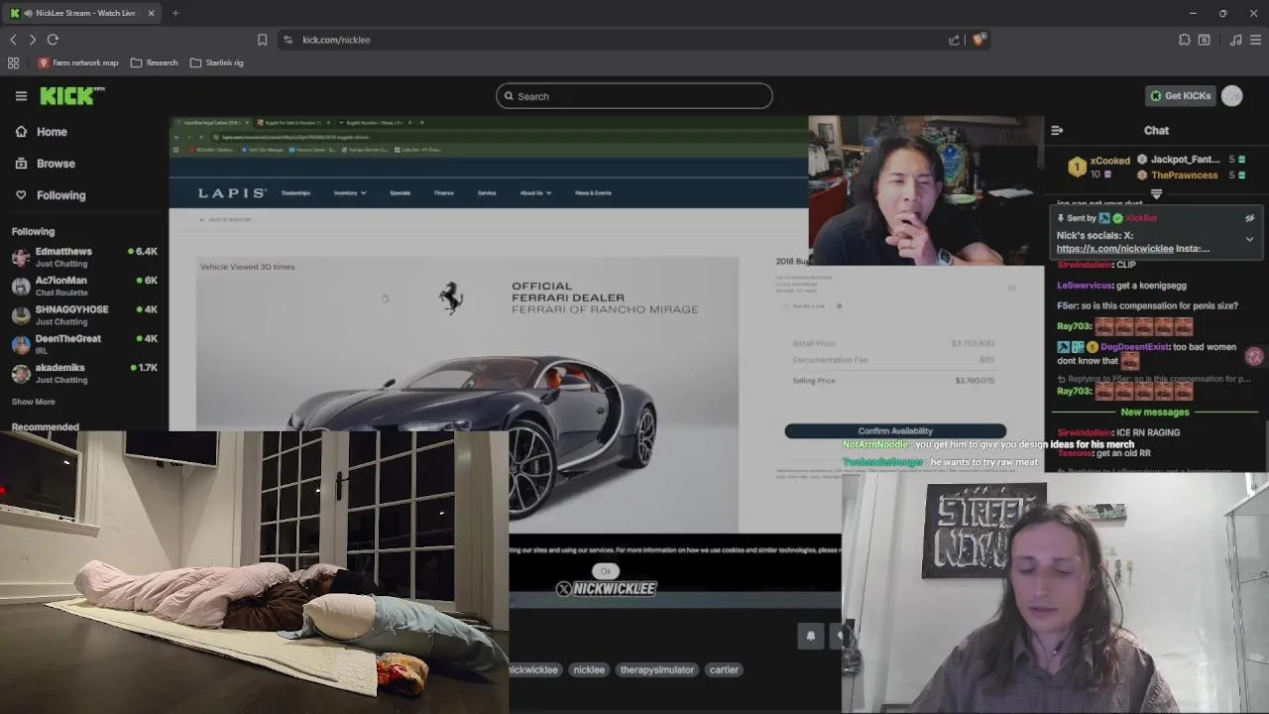Click the share icon in the address bar
1269x714 pixels.
954,40
